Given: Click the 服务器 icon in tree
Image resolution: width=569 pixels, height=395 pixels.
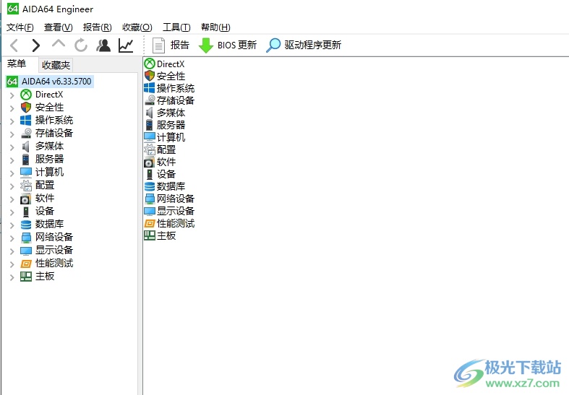Looking at the screenshot, I should coord(26,160).
